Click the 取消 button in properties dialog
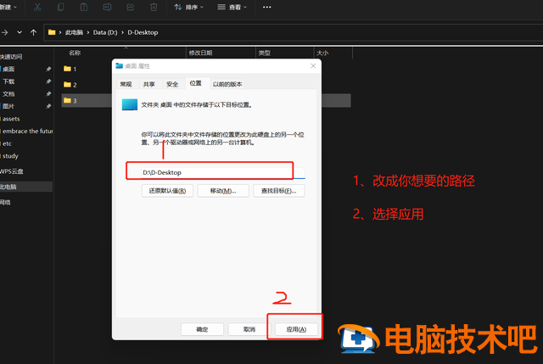The height and width of the screenshot is (364, 543). [249, 329]
